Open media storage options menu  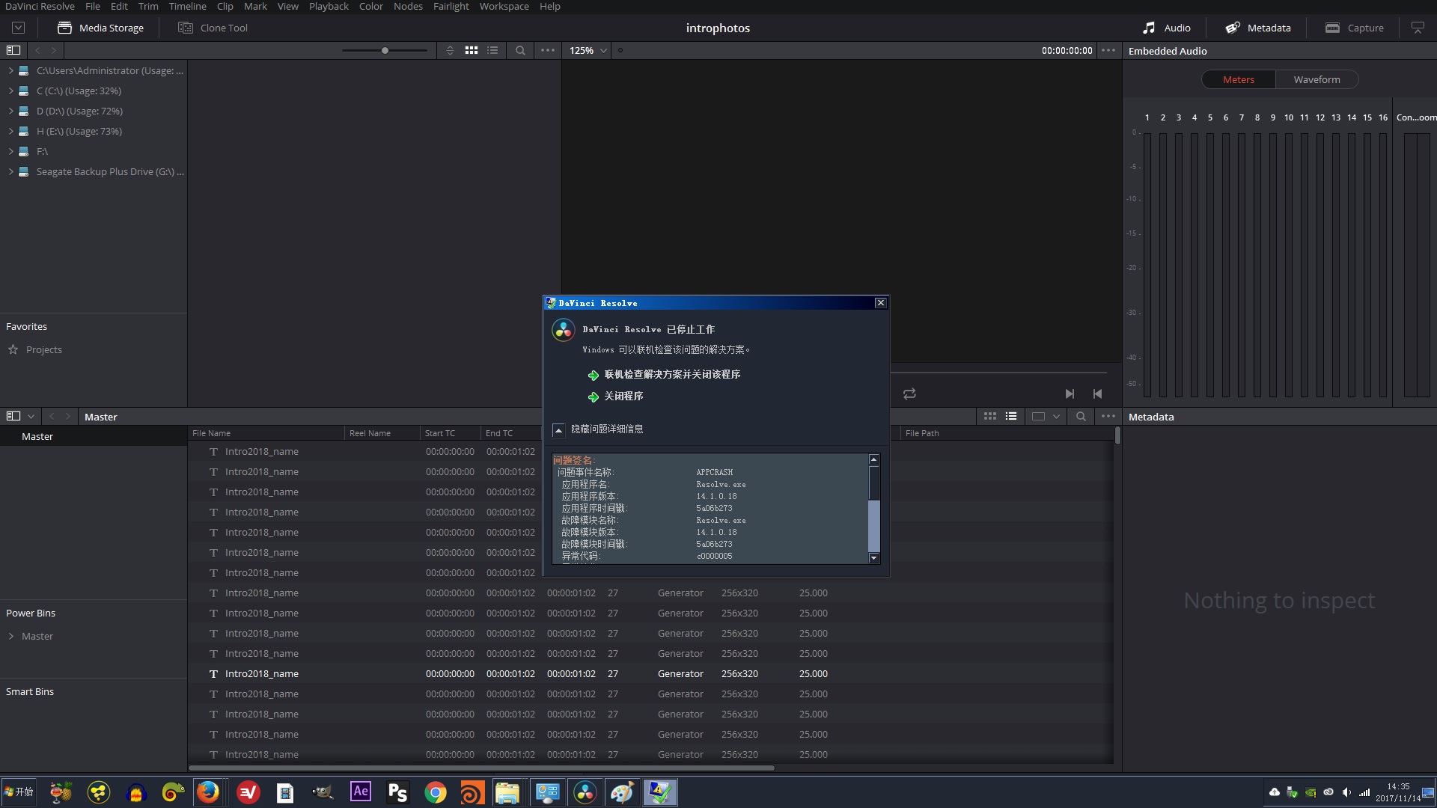point(548,50)
